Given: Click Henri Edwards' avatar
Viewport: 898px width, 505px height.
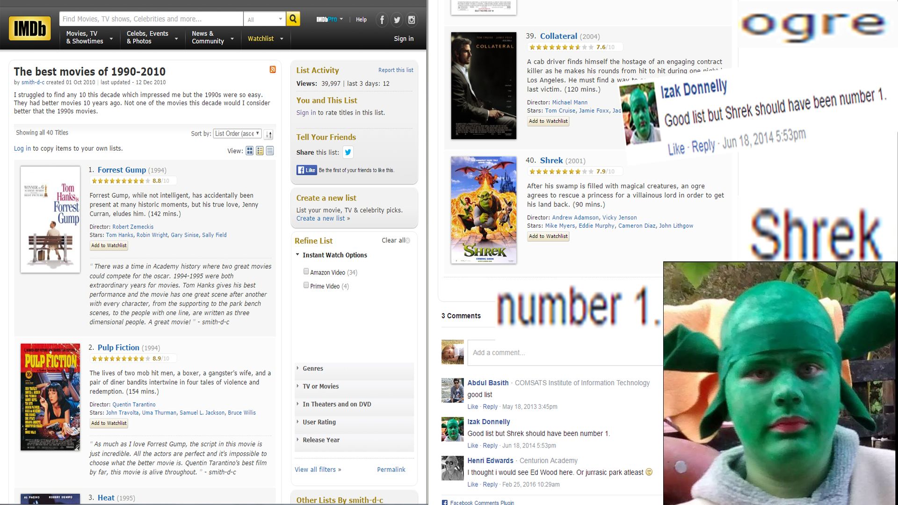Looking at the screenshot, I should point(452,468).
